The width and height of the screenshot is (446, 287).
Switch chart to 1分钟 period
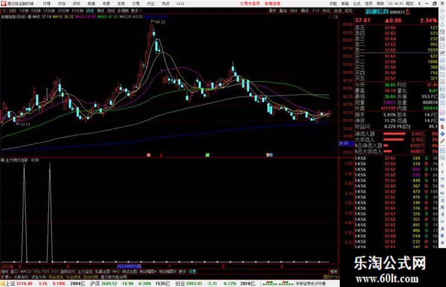tap(24, 11)
